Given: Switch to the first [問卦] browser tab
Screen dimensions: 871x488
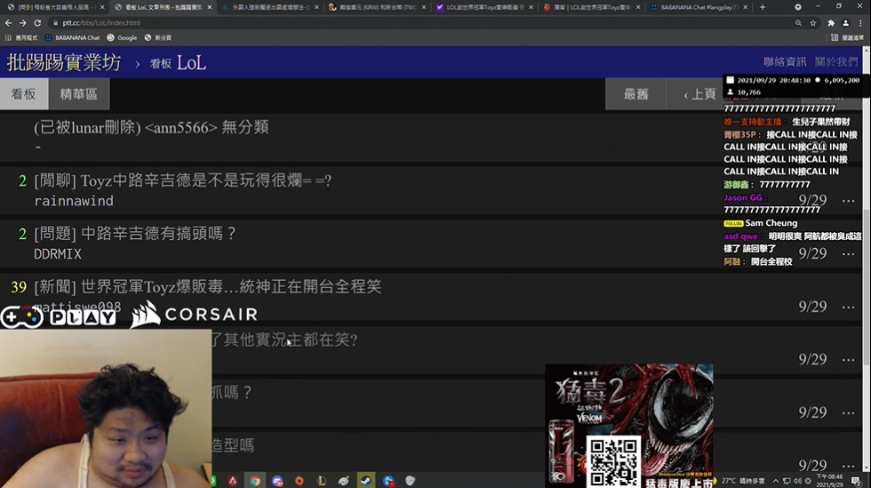Looking at the screenshot, I should (x=54, y=7).
